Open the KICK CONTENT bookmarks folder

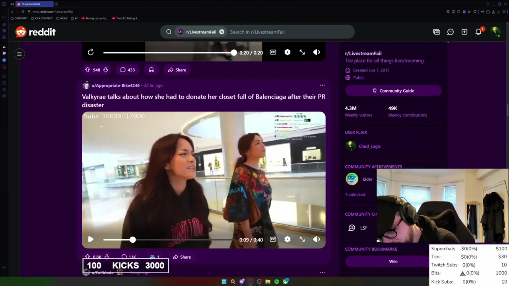pyautogui.click(x=42, y=18)
